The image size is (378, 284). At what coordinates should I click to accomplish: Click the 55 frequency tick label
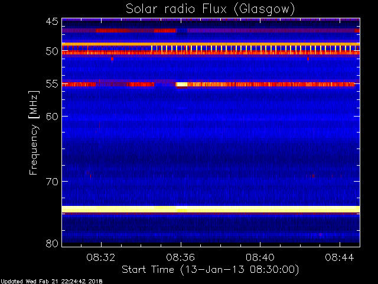(x=52, y=84)
